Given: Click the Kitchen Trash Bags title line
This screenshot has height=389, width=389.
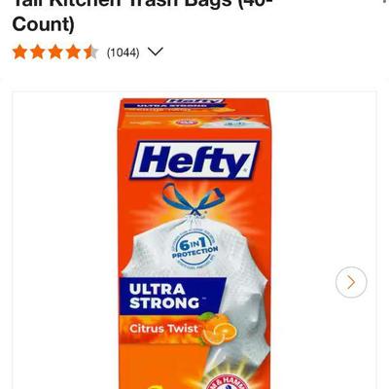Looking at the screenshot, I should (142, 4).
